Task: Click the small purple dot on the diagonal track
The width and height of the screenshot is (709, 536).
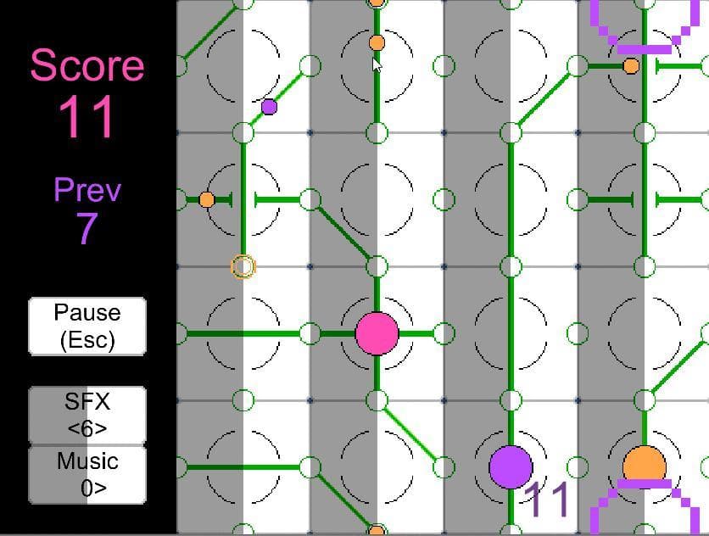Action: pyautogui.click(x=269, y=107)
